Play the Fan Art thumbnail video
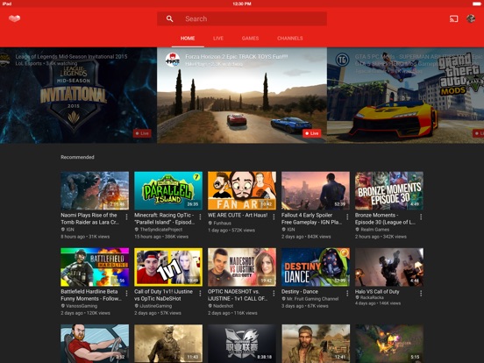484x363 pixels. click(242, 191)
